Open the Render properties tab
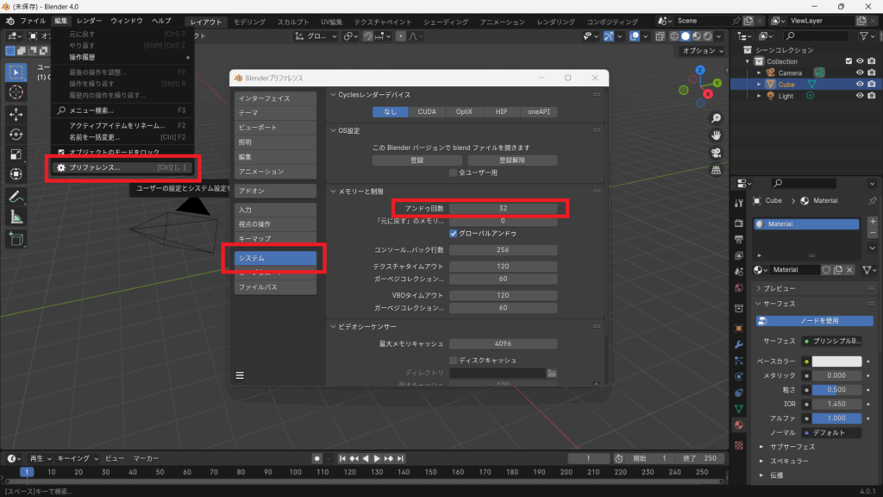This screenshot has width=883, height=497. (739, 223)
